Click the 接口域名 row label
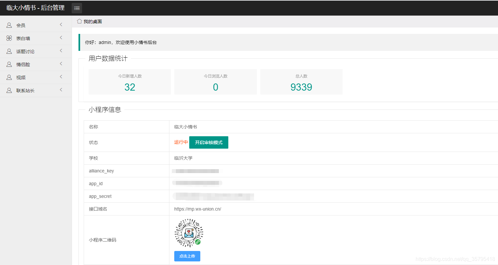Image resolution: width=498 pixels, height=265 pixels. tap(98, 209)
